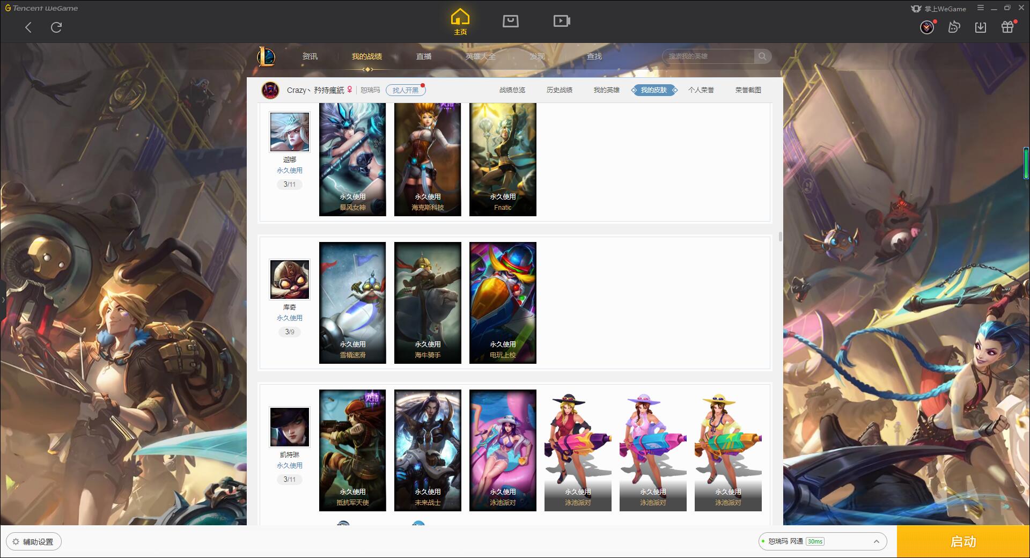Open the Fnatic skin card
Image resolution: width=1030 pixels, height=558 pixels.
point(503,159)
